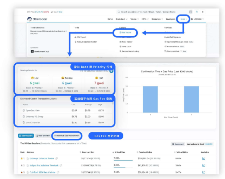This screenshot has width=225, height=179.
Task: Sort by Fees Last 24hrs column
Action: (144, 152)
